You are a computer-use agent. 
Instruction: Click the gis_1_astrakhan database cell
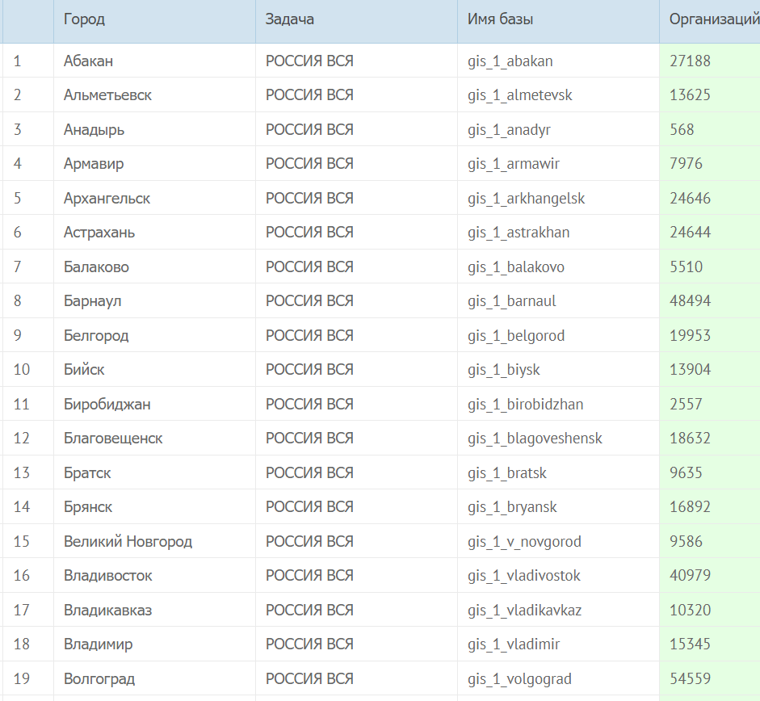tap(519, 233)
